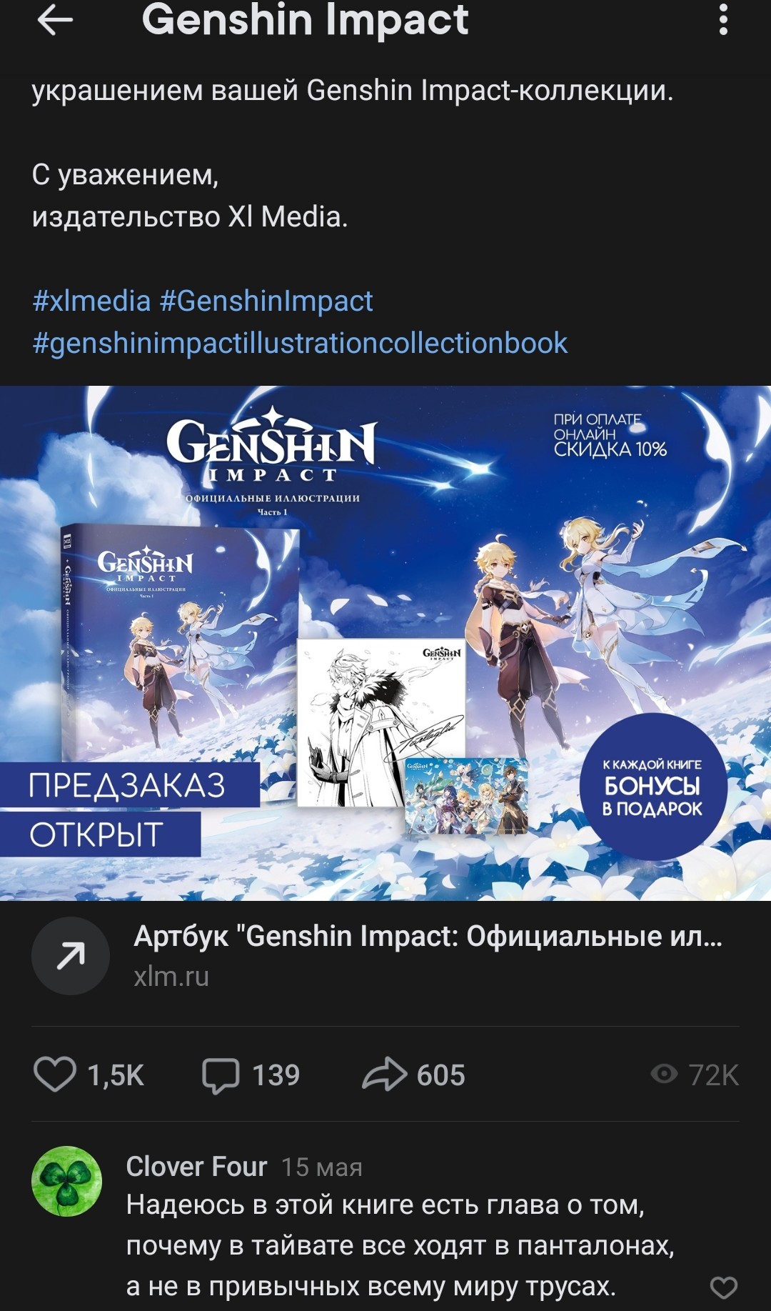Tap the 605 shares count

point(441,1075)
